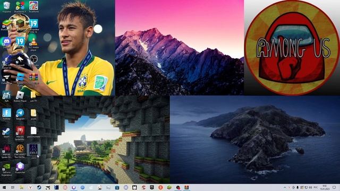Viewport: 340px width, 191px height.
Task: Select FIFA 19 icon between Discord and VLC
Action: tap(20, 41)
